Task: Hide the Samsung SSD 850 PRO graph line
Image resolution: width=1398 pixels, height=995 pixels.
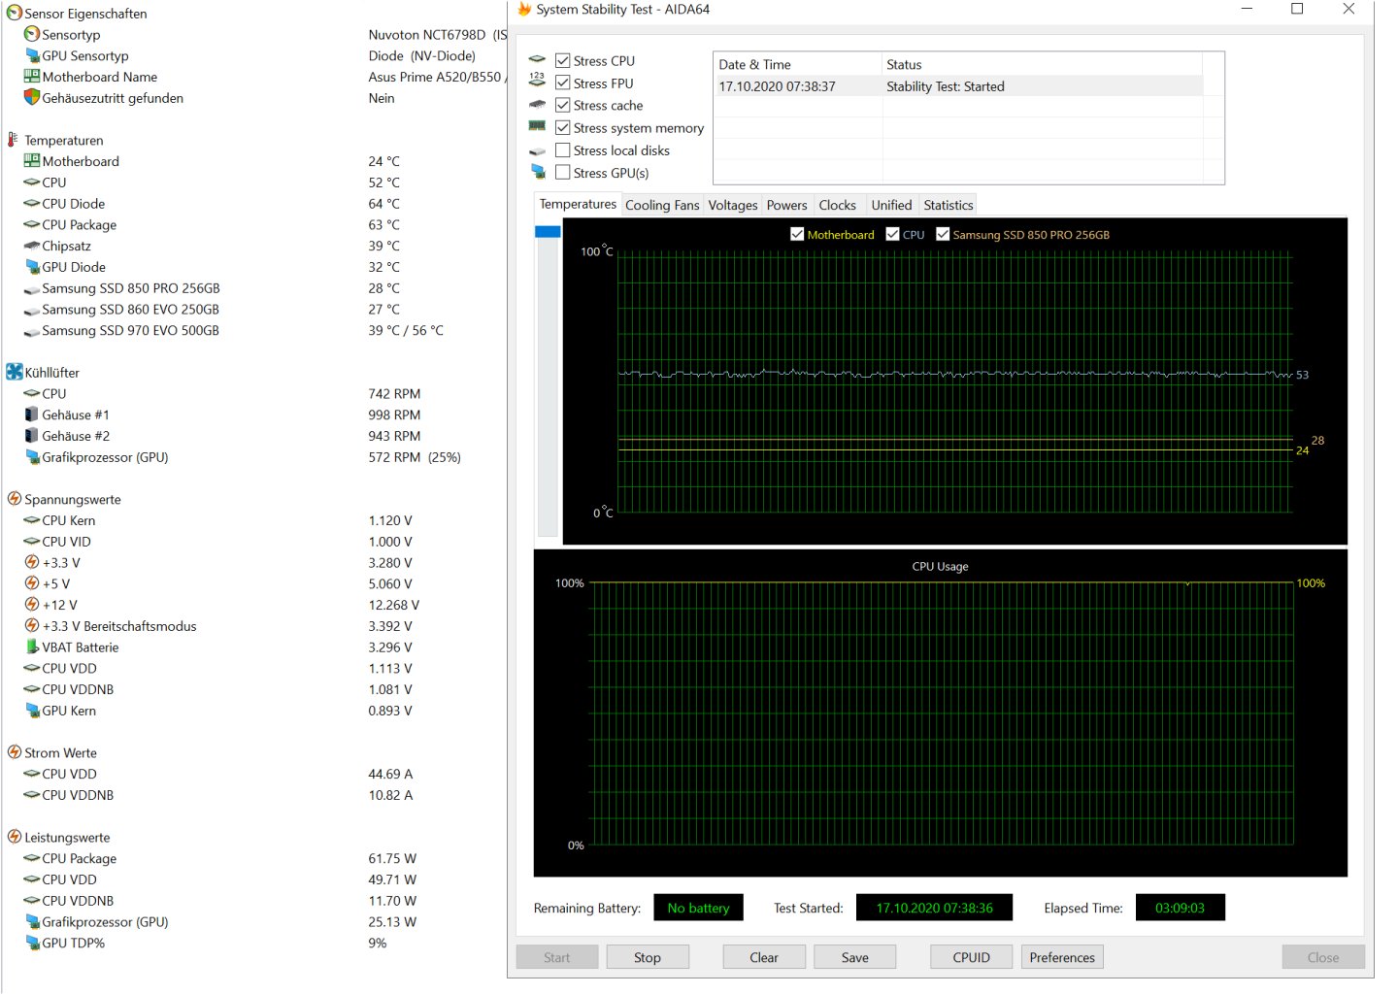Action: coord(942,234)
